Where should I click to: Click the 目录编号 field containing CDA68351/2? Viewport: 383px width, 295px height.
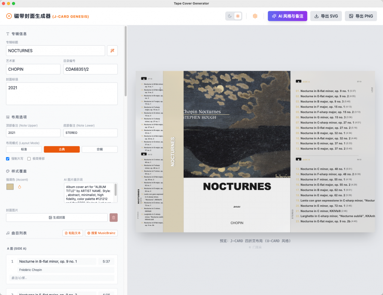(x=90, y=69)
